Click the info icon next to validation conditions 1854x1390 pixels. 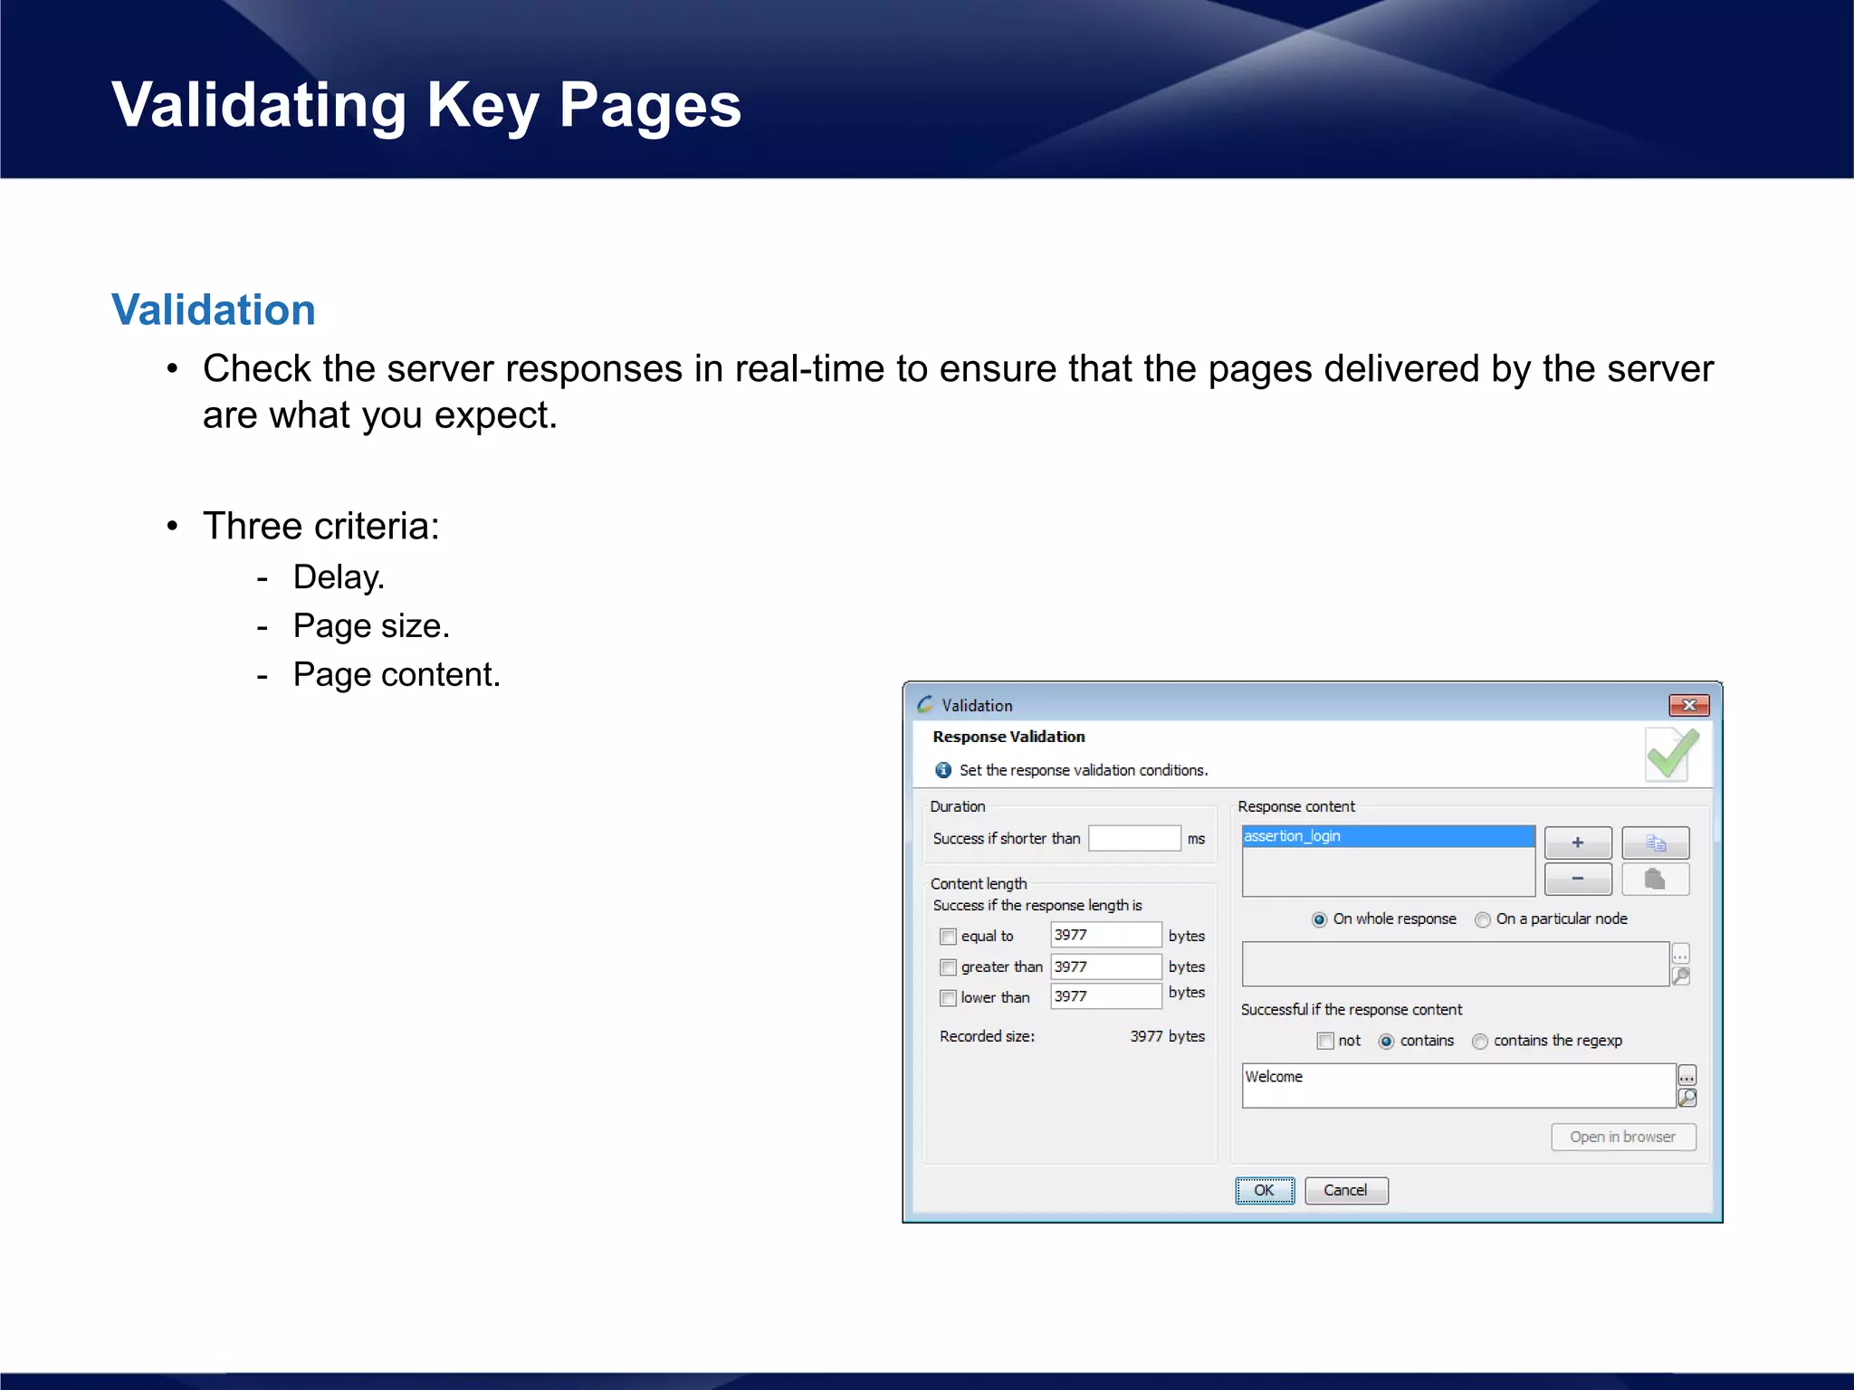[x=943, y=770]
